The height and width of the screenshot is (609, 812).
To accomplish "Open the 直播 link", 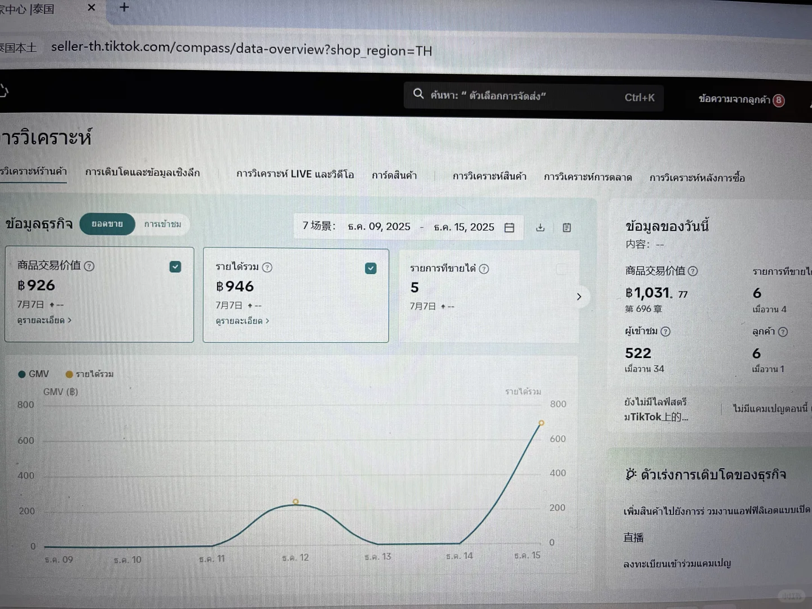I will tap(633, 538).
